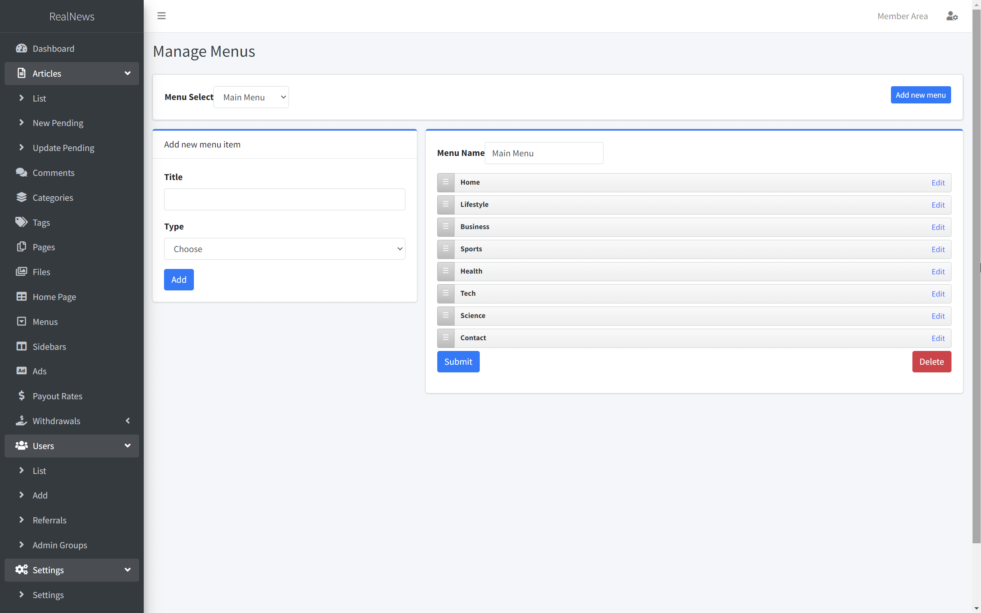Click the hamburger menu to collapse sidebar
The image size is (981, 613).
[x=161, y=16]
